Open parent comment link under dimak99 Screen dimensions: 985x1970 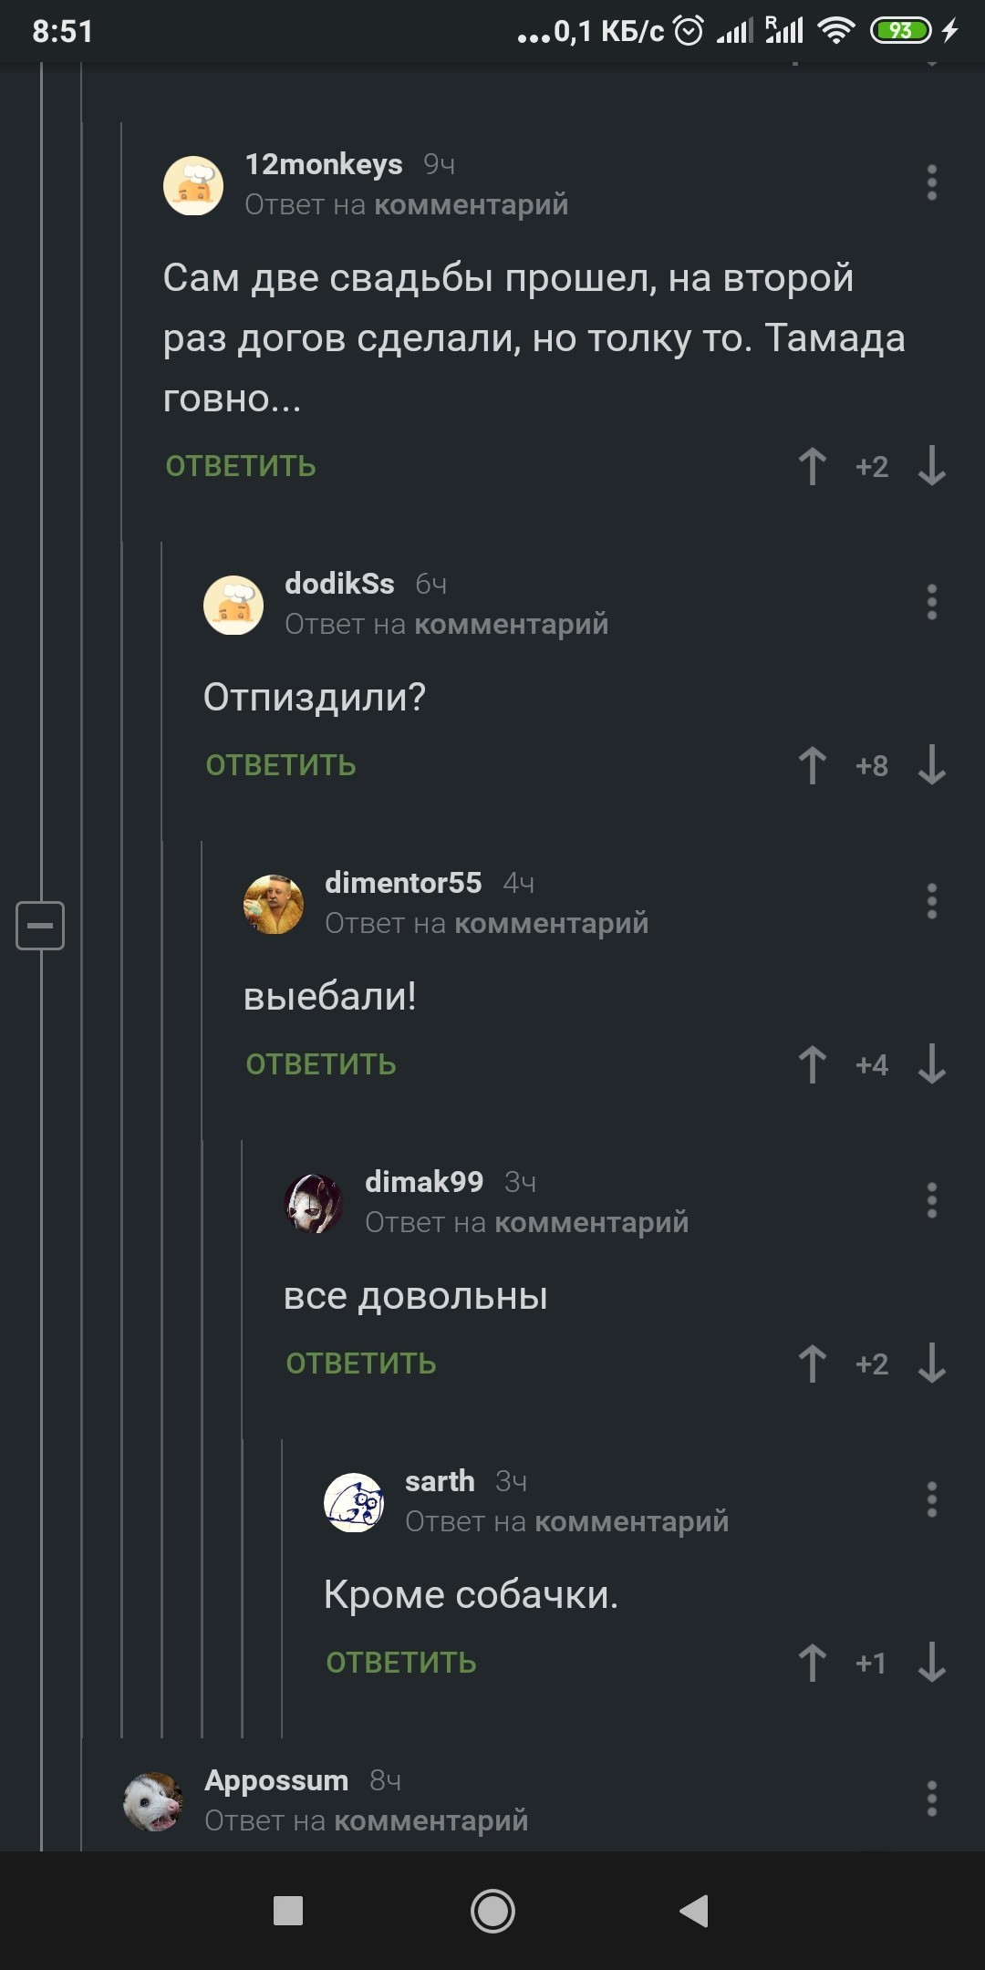point(592,1222)
